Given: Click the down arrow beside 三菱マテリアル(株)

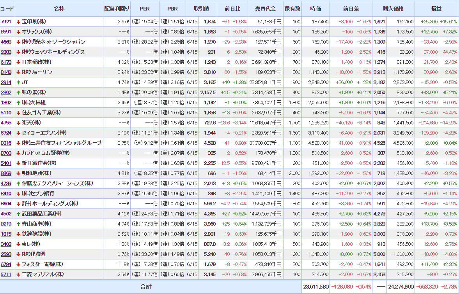Looking at the screenshot, I should click(18, 275).
